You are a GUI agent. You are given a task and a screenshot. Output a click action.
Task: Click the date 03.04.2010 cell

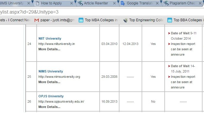pos(109,44)
